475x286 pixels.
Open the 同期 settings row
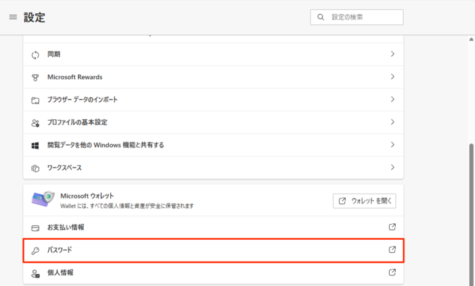pyautogui.click(x=213, y=55)
